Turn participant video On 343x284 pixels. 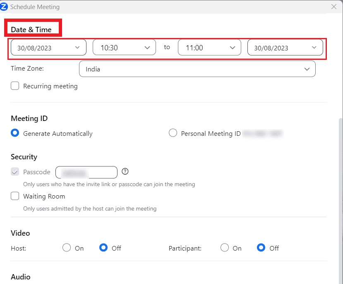[x=225, y=248]
